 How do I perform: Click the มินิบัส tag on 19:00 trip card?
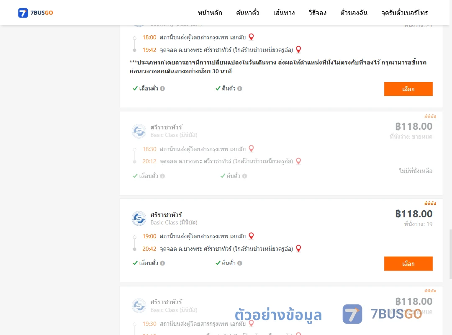click(x=430, y=204)
